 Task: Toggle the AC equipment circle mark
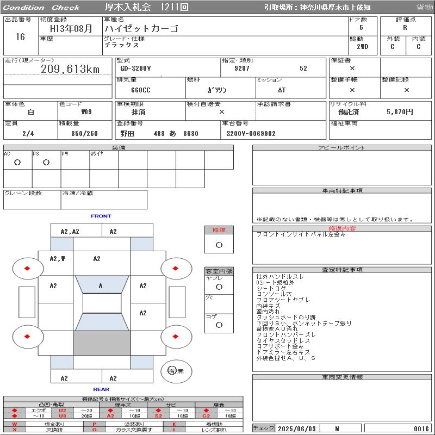click(x=17, y=162)
